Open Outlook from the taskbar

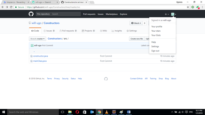(x=92, y=112)
